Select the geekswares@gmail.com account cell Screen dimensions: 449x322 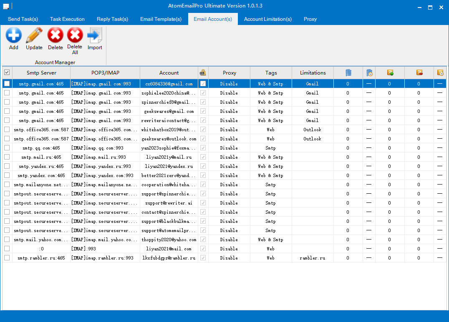point(169,111)
